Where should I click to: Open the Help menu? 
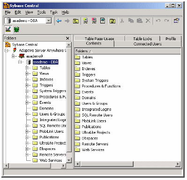65,12
